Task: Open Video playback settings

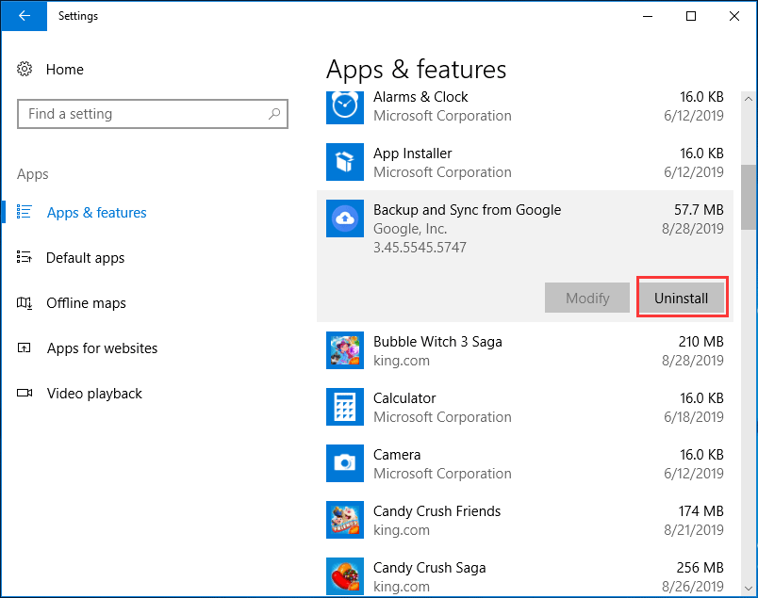Action: click(94, 394)
